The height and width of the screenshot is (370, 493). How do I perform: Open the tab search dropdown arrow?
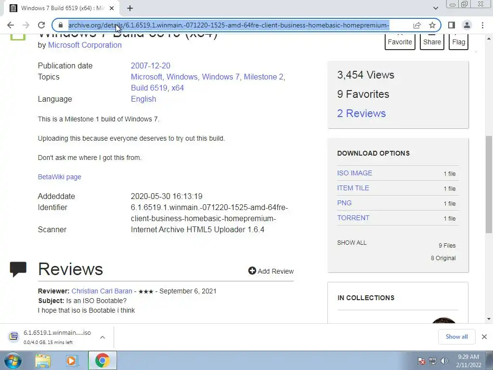click(x=435, y=8)
